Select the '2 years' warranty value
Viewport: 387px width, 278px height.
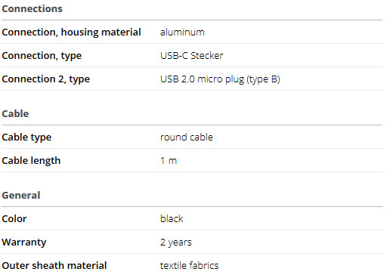[176, 242]
